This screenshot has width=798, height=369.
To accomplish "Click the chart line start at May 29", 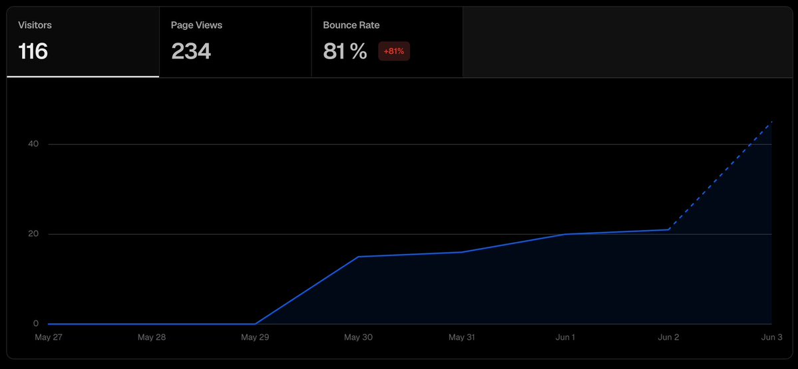I will [x=256, y=324].
